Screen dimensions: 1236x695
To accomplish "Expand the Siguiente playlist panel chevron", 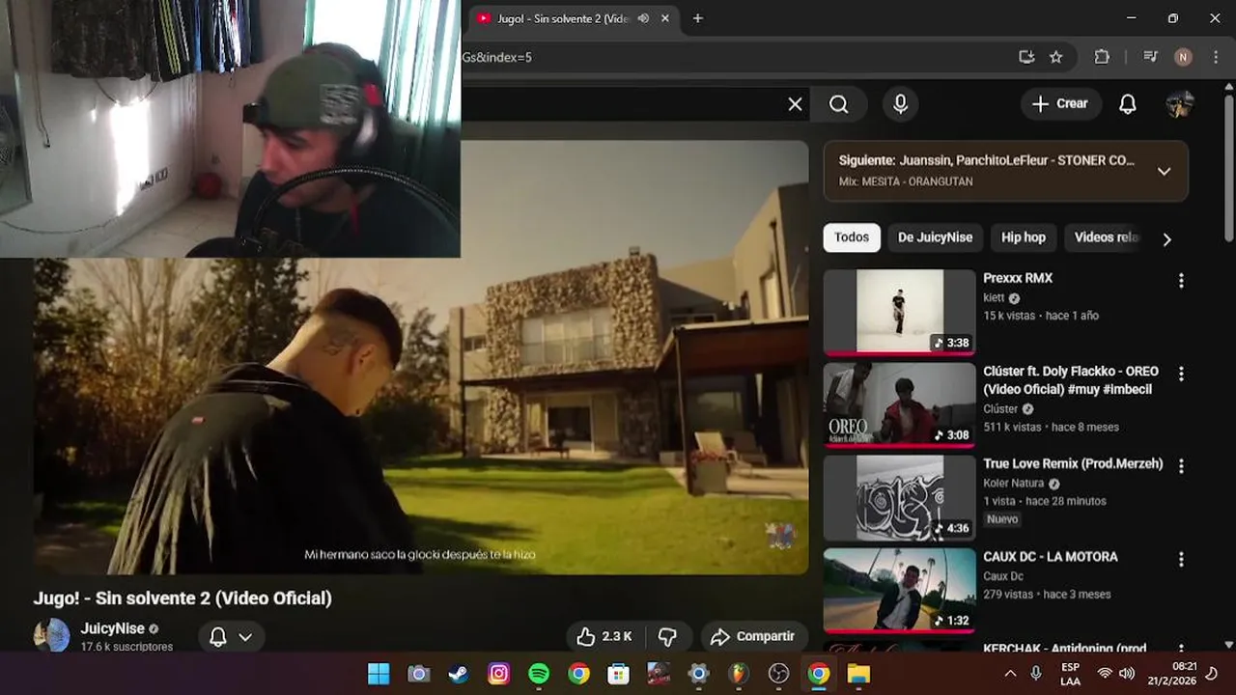I will click(1164, 171).
